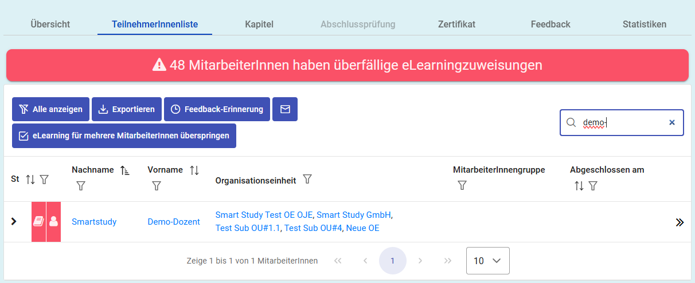This screenshot has height=283, width=695.
Task: Sort by Abgeschlossen am column
Action: tap(579, 186)
